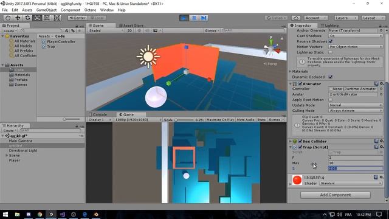Viewport: 389px width, 219px height.
Task: Select the Rect transform tool
Action: tap(47, 18)
